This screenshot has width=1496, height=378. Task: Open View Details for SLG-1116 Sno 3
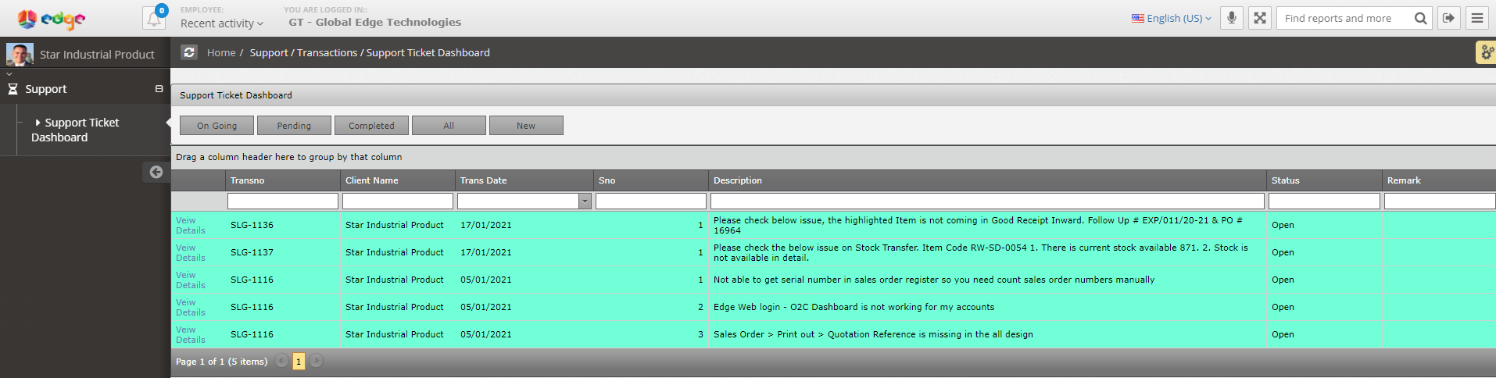click(x=191, y=335)
